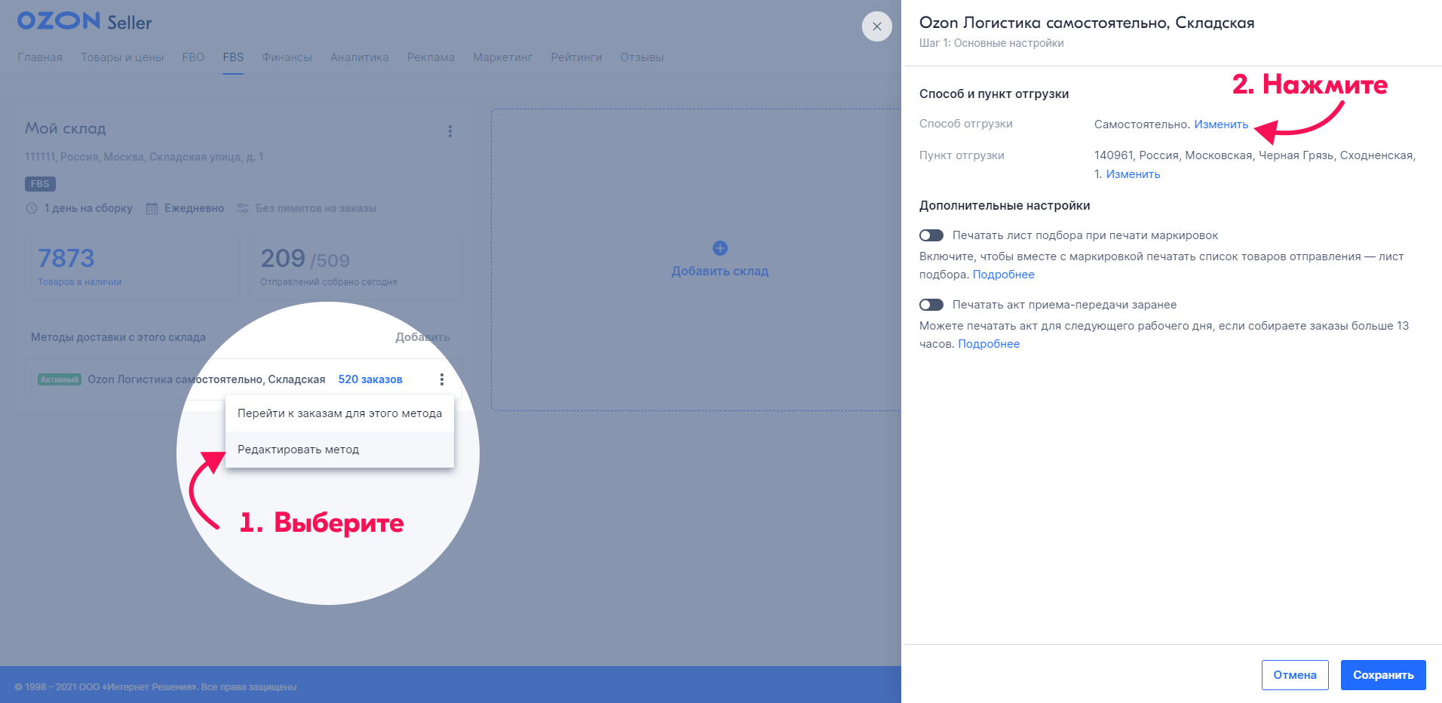1442x703 pixels.
Task: Click the 7873 Товаров в наличии card
Action: tap(132, 267)
